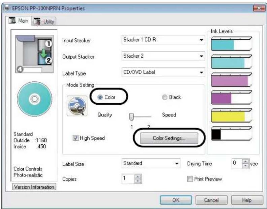Click the light magenta ink level bar
Screen dimensions: 267x209
231,80
